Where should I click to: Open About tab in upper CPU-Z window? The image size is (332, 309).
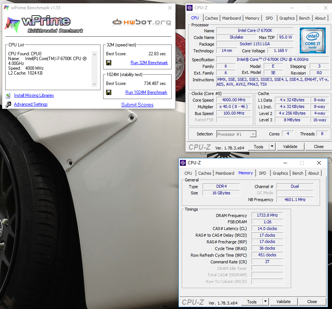(320, 18)
